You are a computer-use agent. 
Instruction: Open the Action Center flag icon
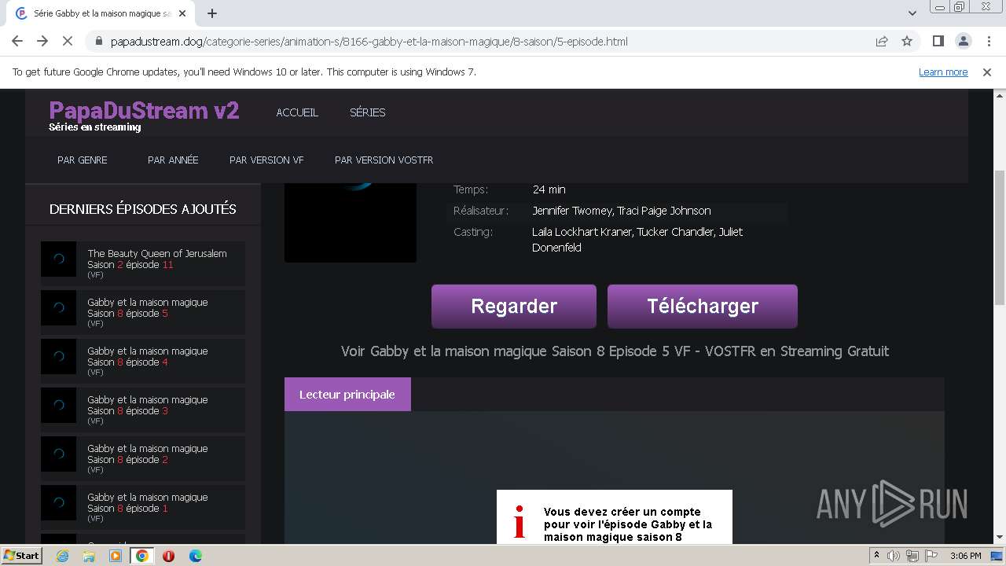click(930, 556)
